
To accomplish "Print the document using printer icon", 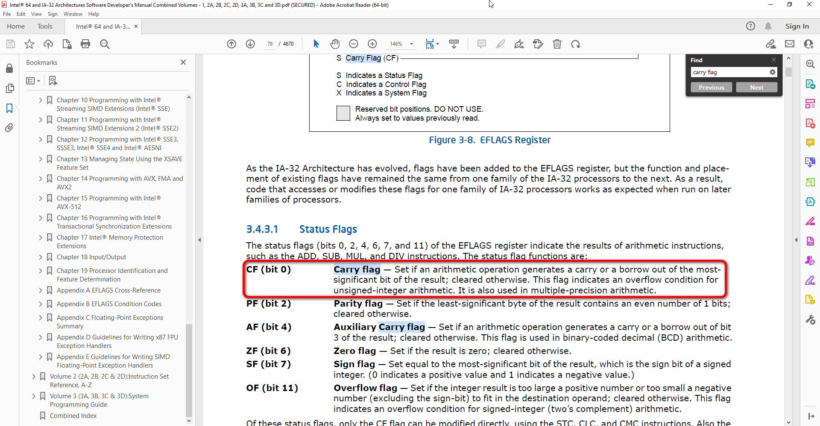I will click(85, 44).
